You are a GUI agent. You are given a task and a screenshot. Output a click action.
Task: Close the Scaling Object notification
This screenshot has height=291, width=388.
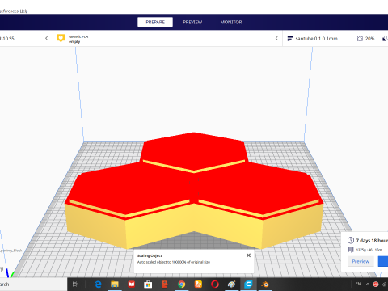248,255
